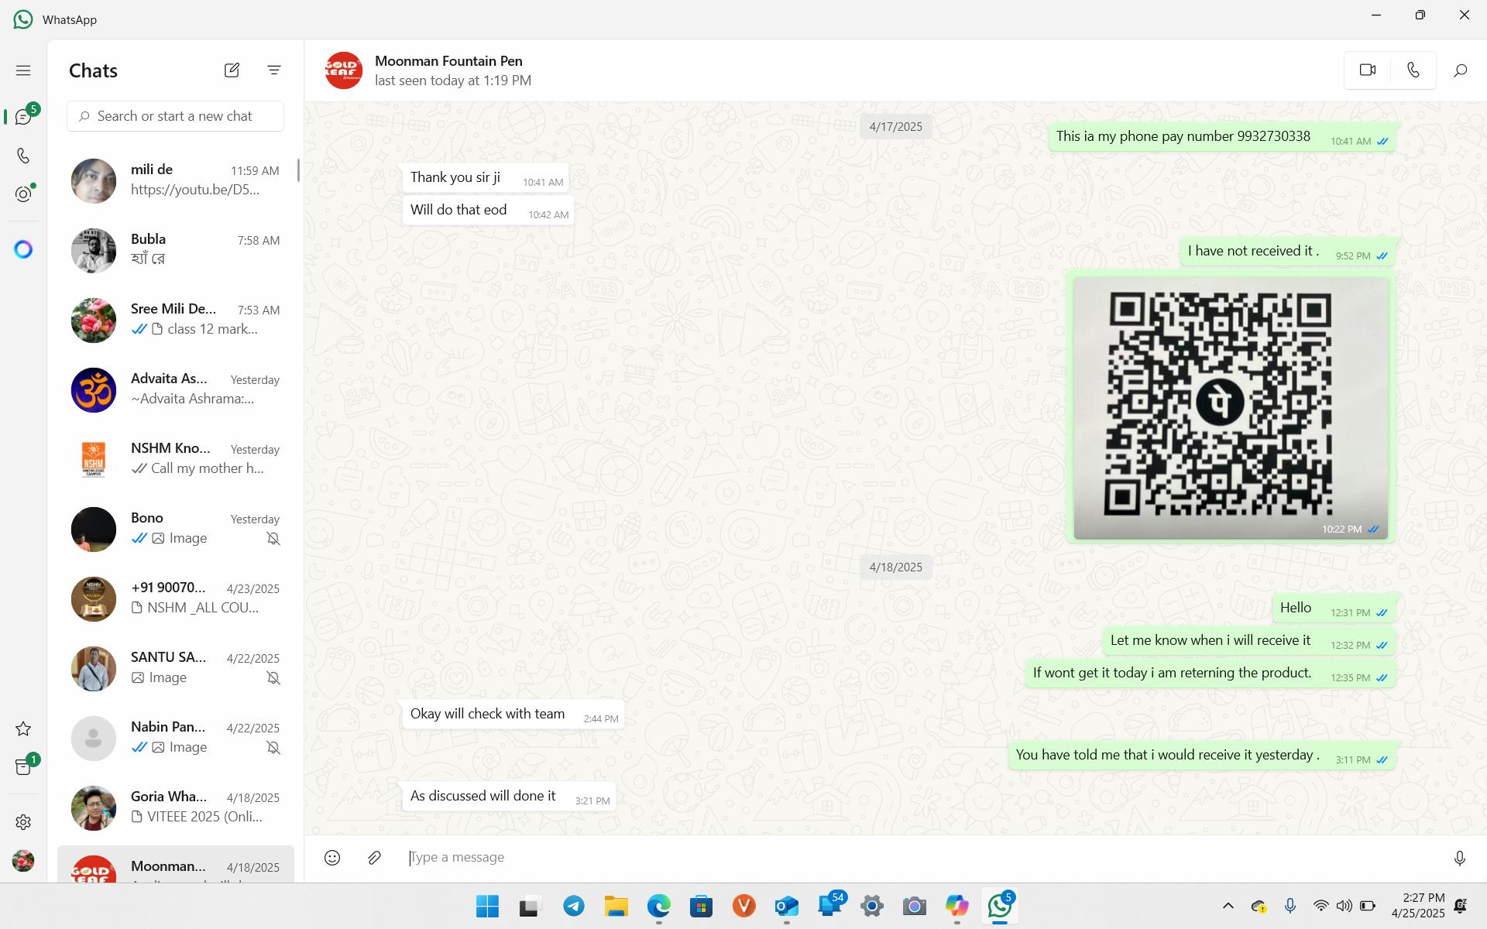Open the Chats tab with unread badge
The width and height of the screenshot is (1487, 929).
click(x=23, y=117)
